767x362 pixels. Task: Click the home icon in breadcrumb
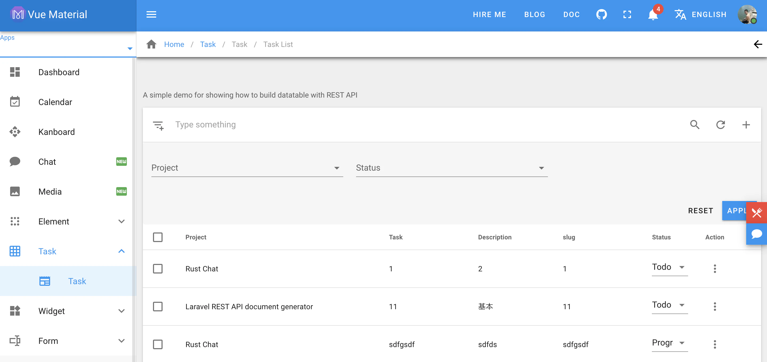click(x=151, y=44)
